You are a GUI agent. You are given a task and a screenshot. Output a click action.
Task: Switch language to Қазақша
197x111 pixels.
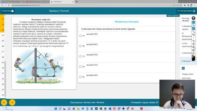[x=54, y=11]
